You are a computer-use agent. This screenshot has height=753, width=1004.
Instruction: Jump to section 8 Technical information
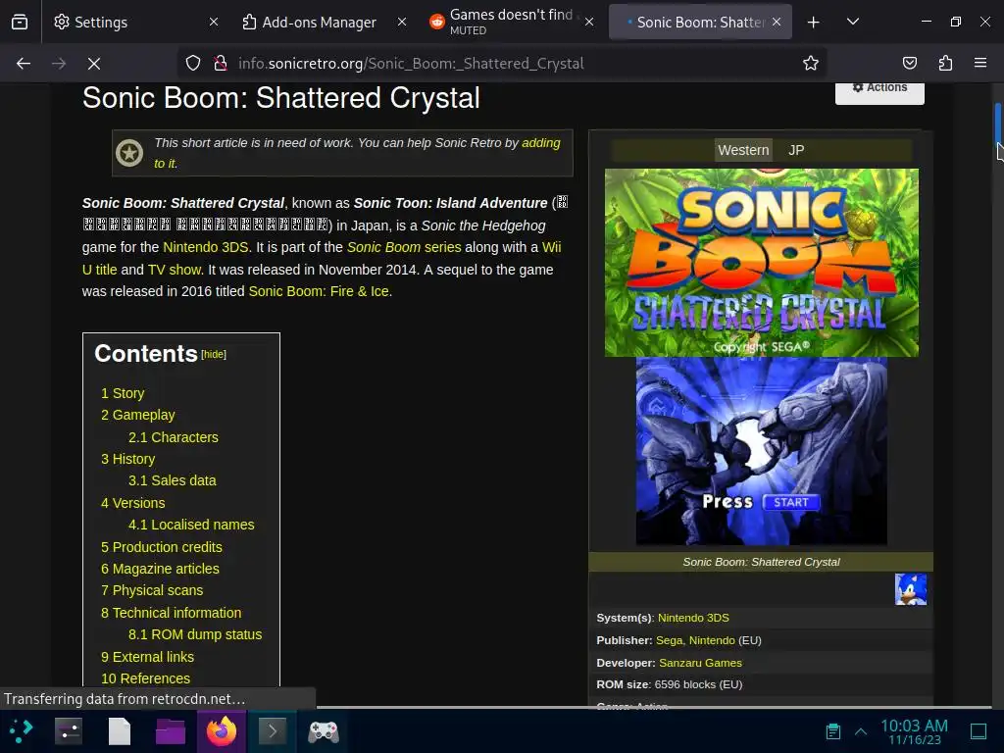(171, 614)
